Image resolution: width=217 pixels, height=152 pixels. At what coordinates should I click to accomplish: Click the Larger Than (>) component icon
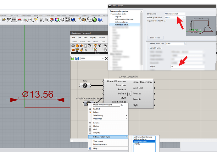click(105, 50)
